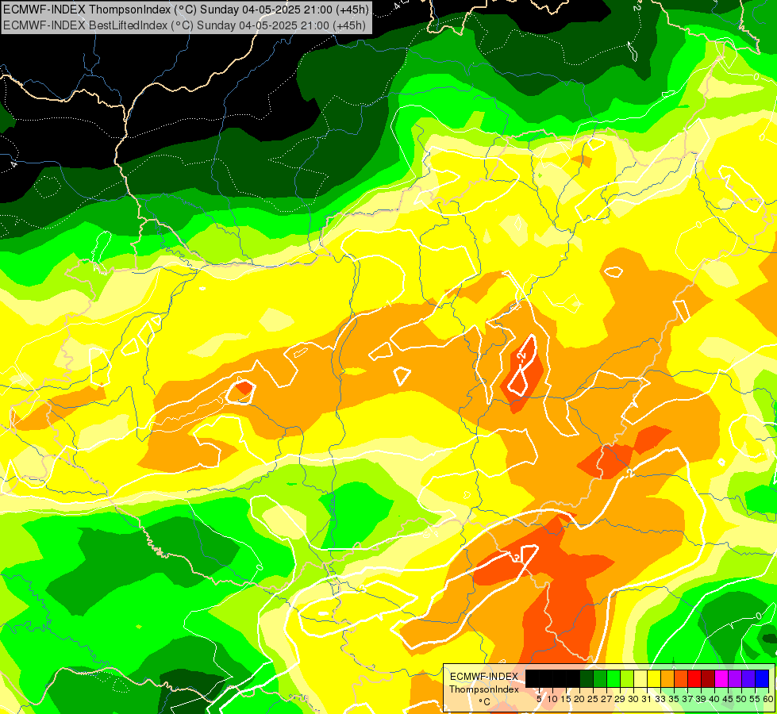Click the legend value 39
This screenshot has width=777, height=714.
click(701, 699)
